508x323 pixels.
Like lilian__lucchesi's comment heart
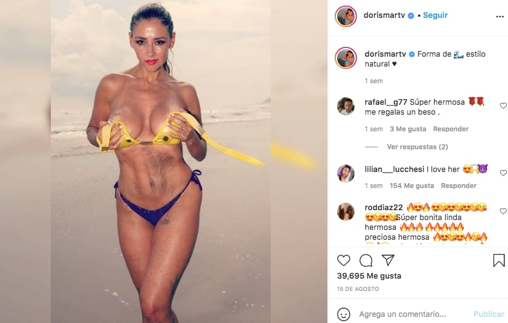click(503, 173)
